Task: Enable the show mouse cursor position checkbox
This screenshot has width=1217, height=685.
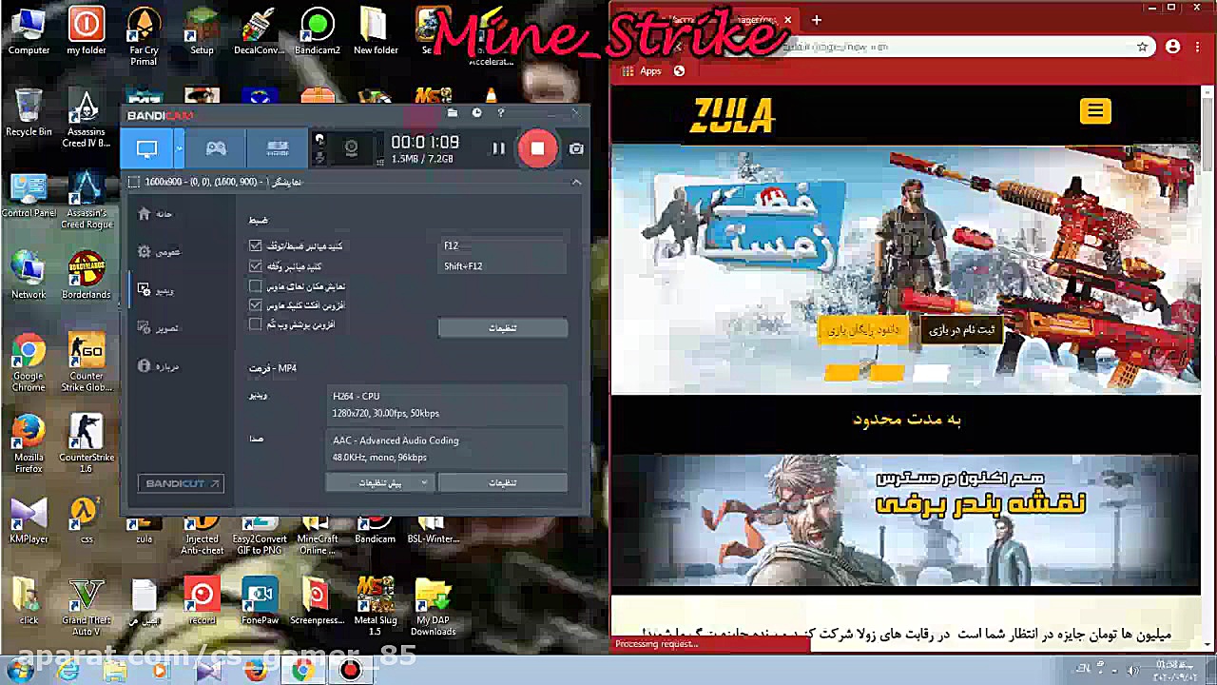Action: point(255,285)
